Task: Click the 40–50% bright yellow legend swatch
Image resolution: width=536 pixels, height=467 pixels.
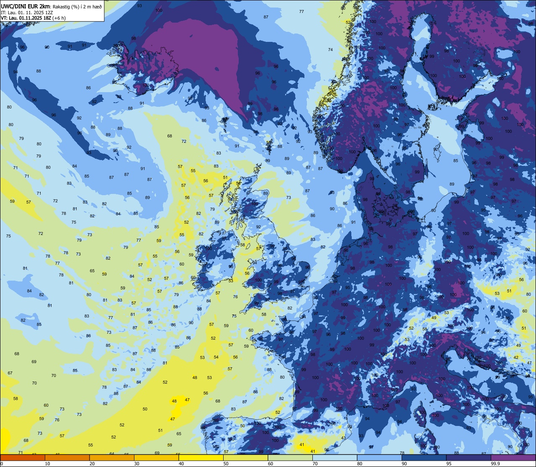Action: [201, 458]
